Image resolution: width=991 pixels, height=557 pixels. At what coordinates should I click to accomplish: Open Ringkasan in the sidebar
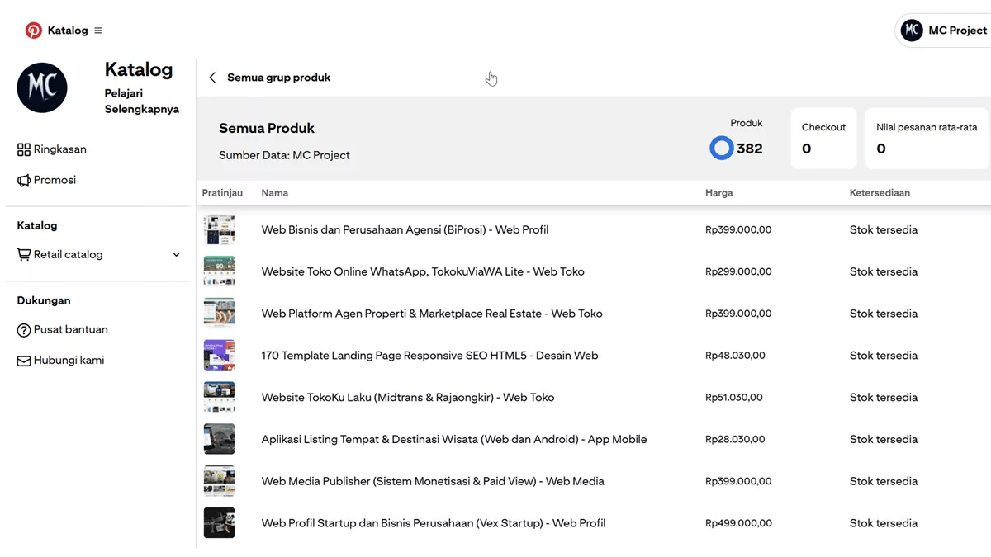59,149
